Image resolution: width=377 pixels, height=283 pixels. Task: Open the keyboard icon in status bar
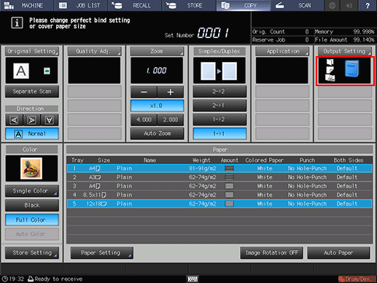point(193,279)
